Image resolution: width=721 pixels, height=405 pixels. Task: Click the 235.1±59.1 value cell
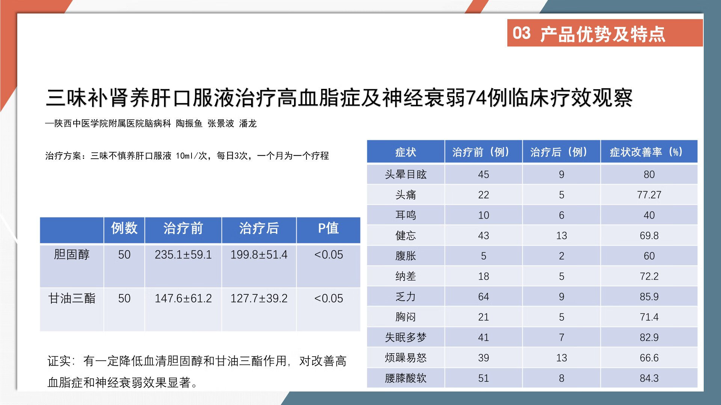coord(183,255)
